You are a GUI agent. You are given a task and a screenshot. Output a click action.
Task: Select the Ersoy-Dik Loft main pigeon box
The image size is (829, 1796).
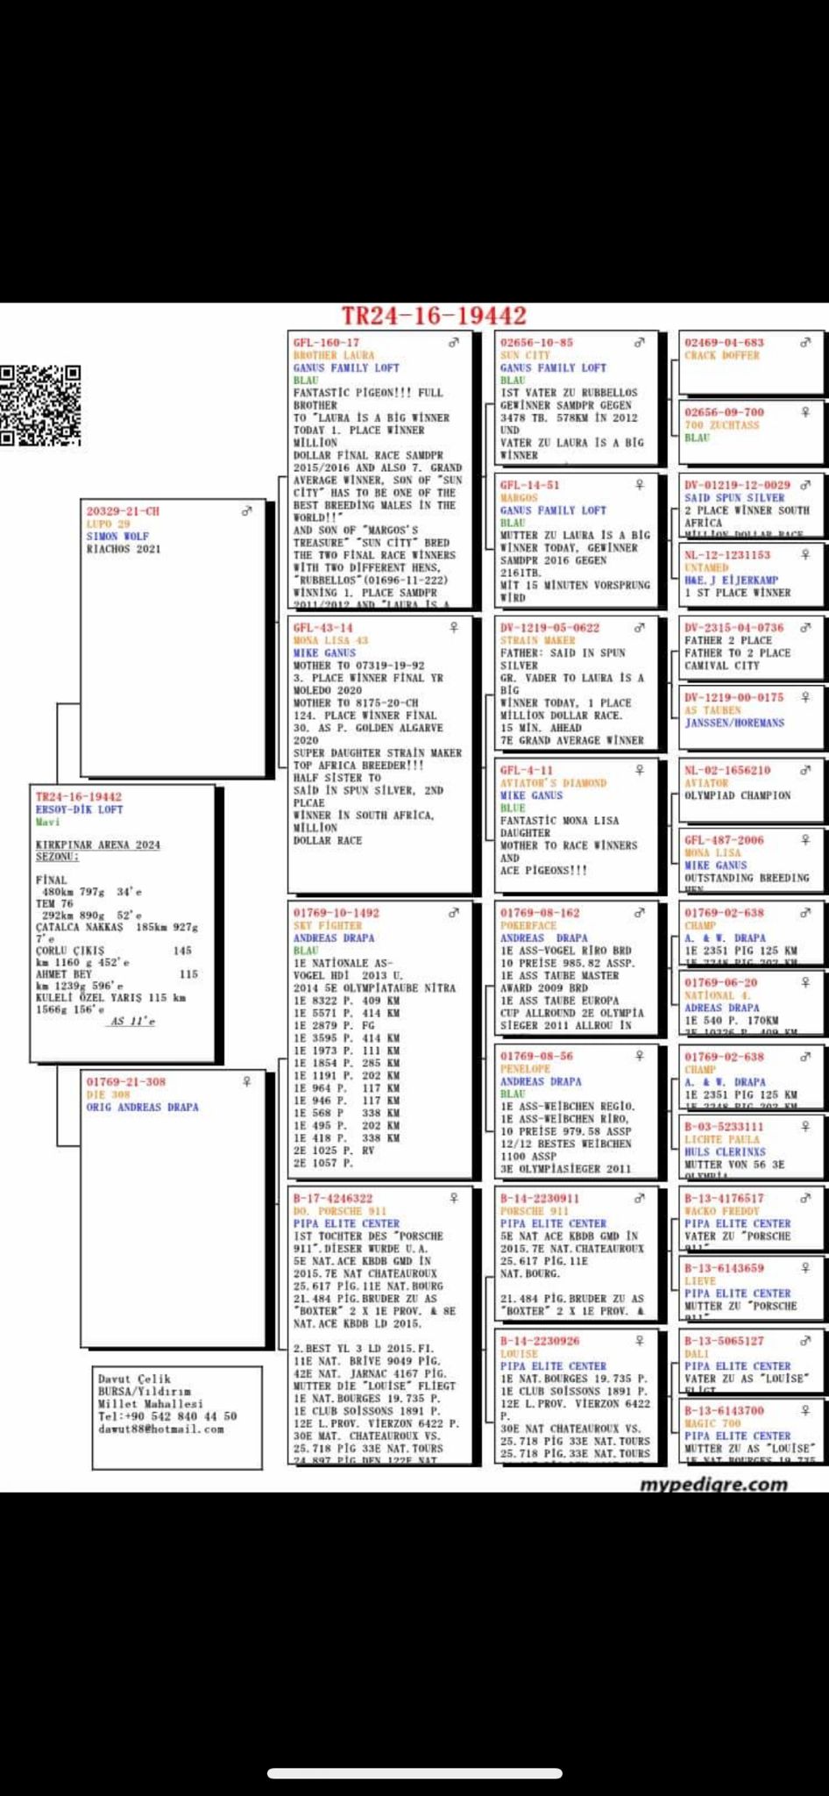[122, 921]
